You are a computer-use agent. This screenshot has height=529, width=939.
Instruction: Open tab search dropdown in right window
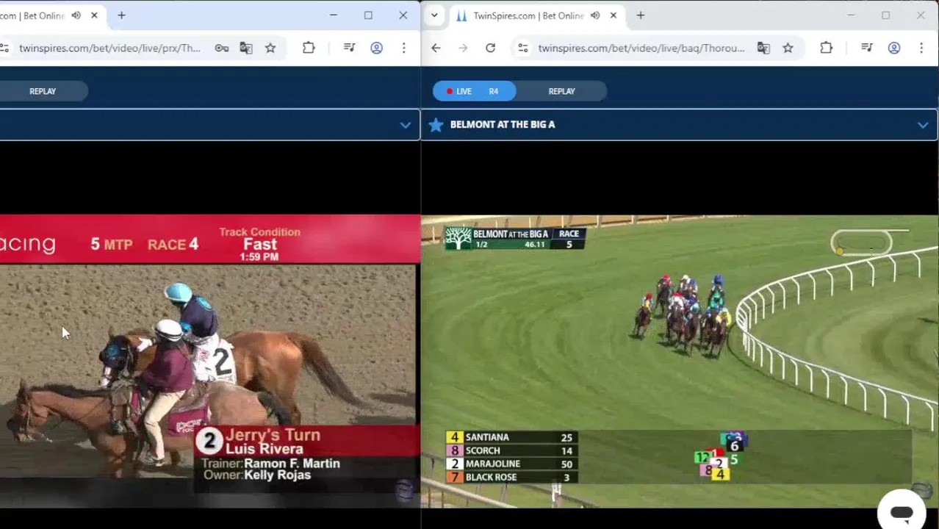[434, 15]
